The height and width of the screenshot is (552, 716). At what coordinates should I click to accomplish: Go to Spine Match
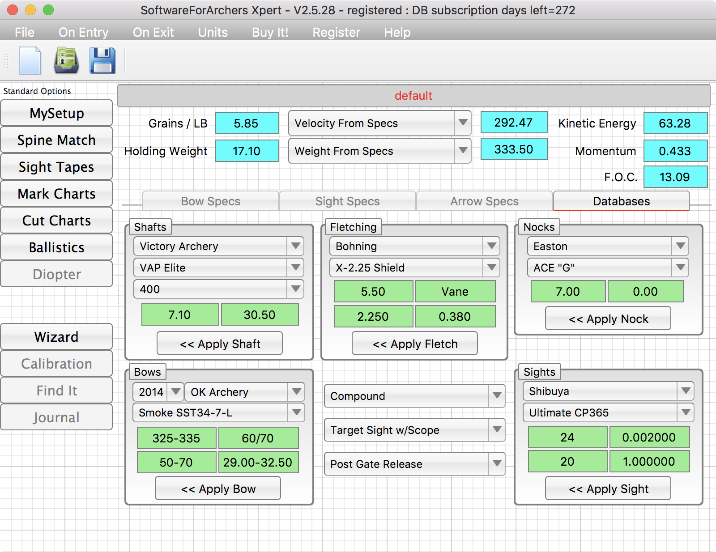pyautogui.click(x=56, y=140)
